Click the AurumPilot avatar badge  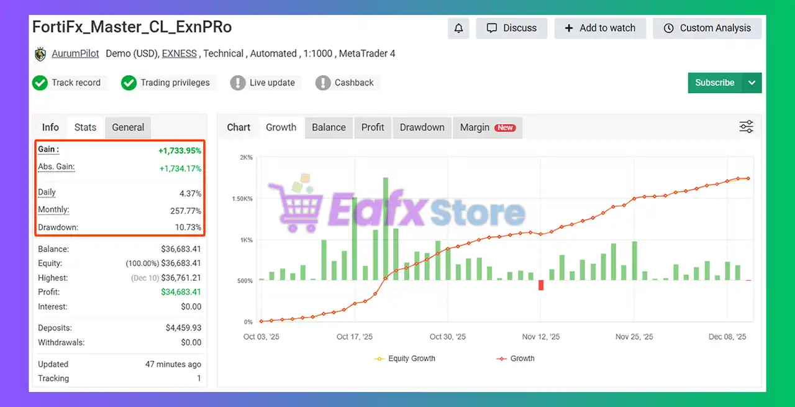[x=40, y=54]
